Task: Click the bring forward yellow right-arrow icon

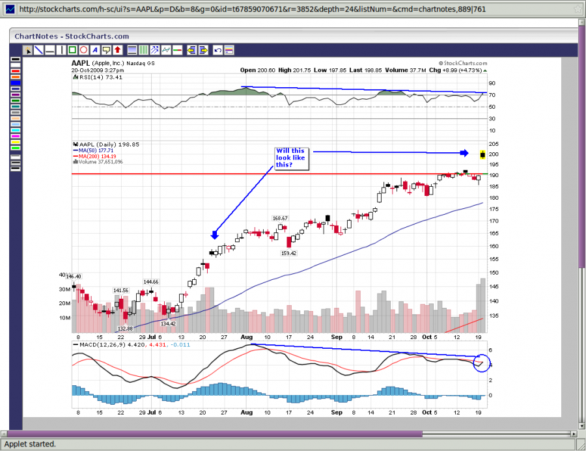Action: coord(203,49)
